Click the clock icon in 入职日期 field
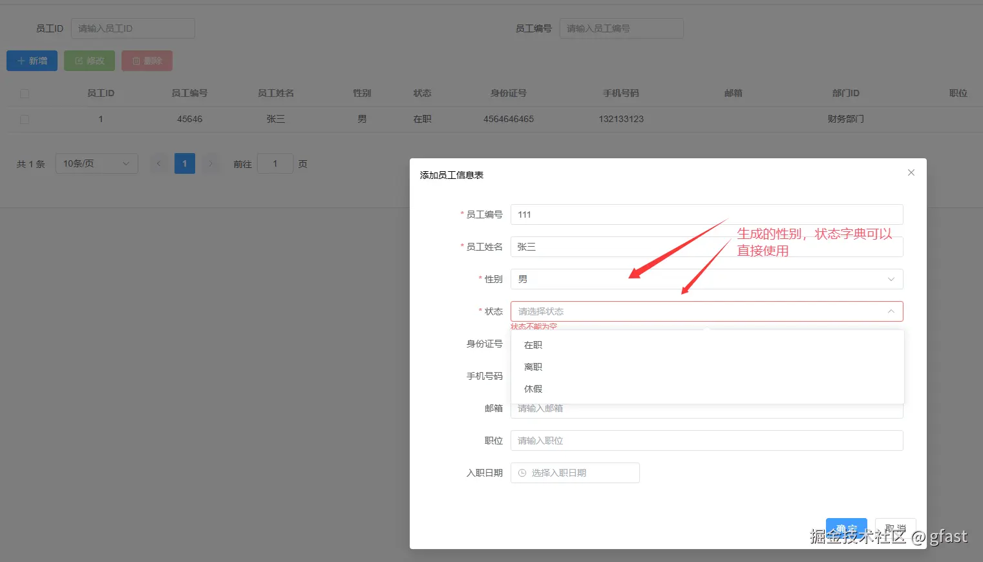Image resolution: width=983 pixels, height=562 pixels. pos(522,473)
